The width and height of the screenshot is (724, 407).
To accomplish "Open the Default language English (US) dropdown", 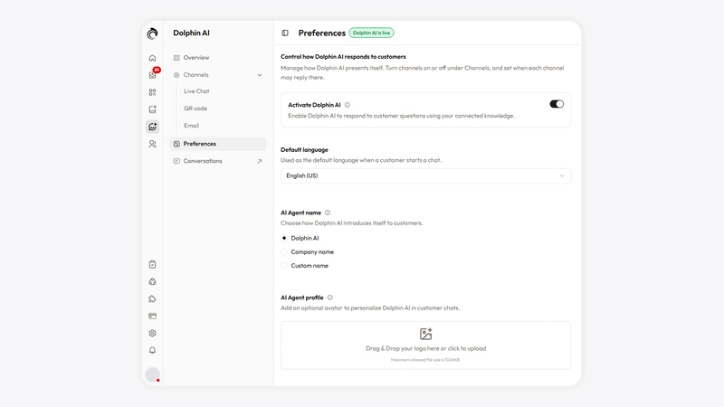I will (x=425, y=175).
